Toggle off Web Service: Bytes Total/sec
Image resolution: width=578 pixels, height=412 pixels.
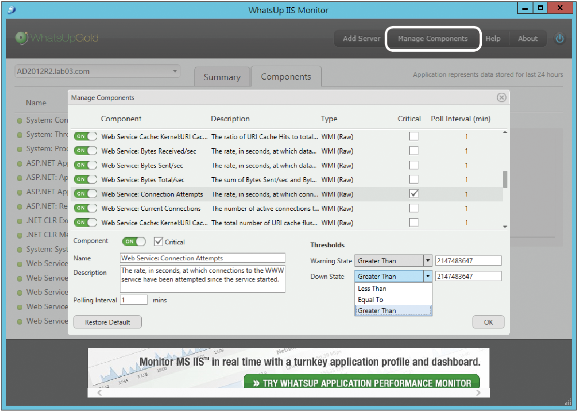coord(86,180)
